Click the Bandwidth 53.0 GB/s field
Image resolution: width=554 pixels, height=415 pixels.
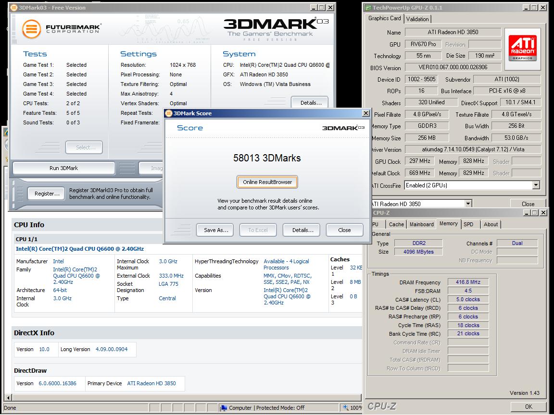tap(516, 138)
